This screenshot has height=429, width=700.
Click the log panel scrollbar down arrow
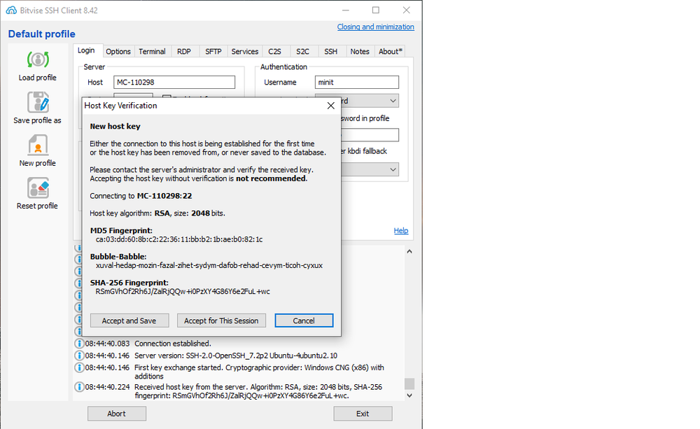pyautogui.click(x=409, y=395)
